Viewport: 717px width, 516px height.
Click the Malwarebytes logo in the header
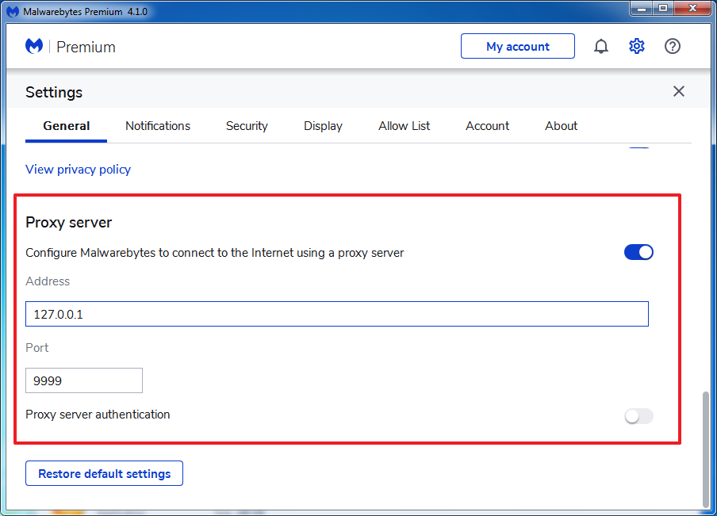[x=34, y=46]
